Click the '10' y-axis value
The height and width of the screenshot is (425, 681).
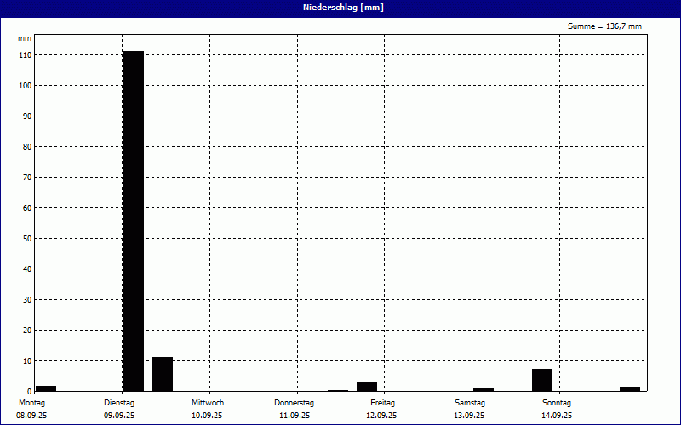coord(27,360)
